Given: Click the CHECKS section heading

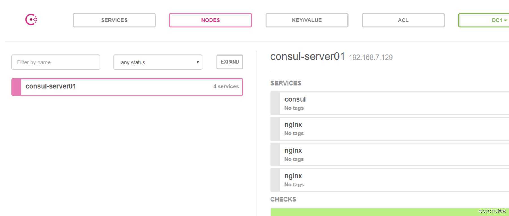Looking at the screenshot, I should tap(283, 199).
